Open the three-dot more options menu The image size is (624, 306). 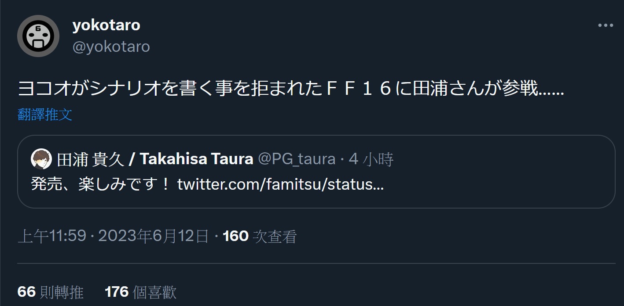click(x=606, y=26)
